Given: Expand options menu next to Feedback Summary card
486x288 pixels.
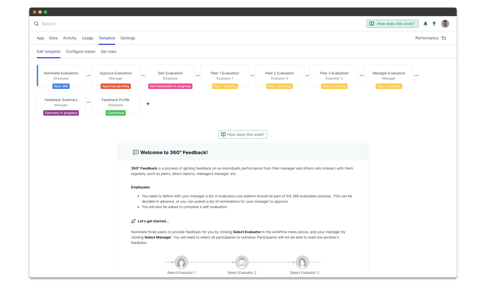Looking at the screenshot, I should (88, 102).
